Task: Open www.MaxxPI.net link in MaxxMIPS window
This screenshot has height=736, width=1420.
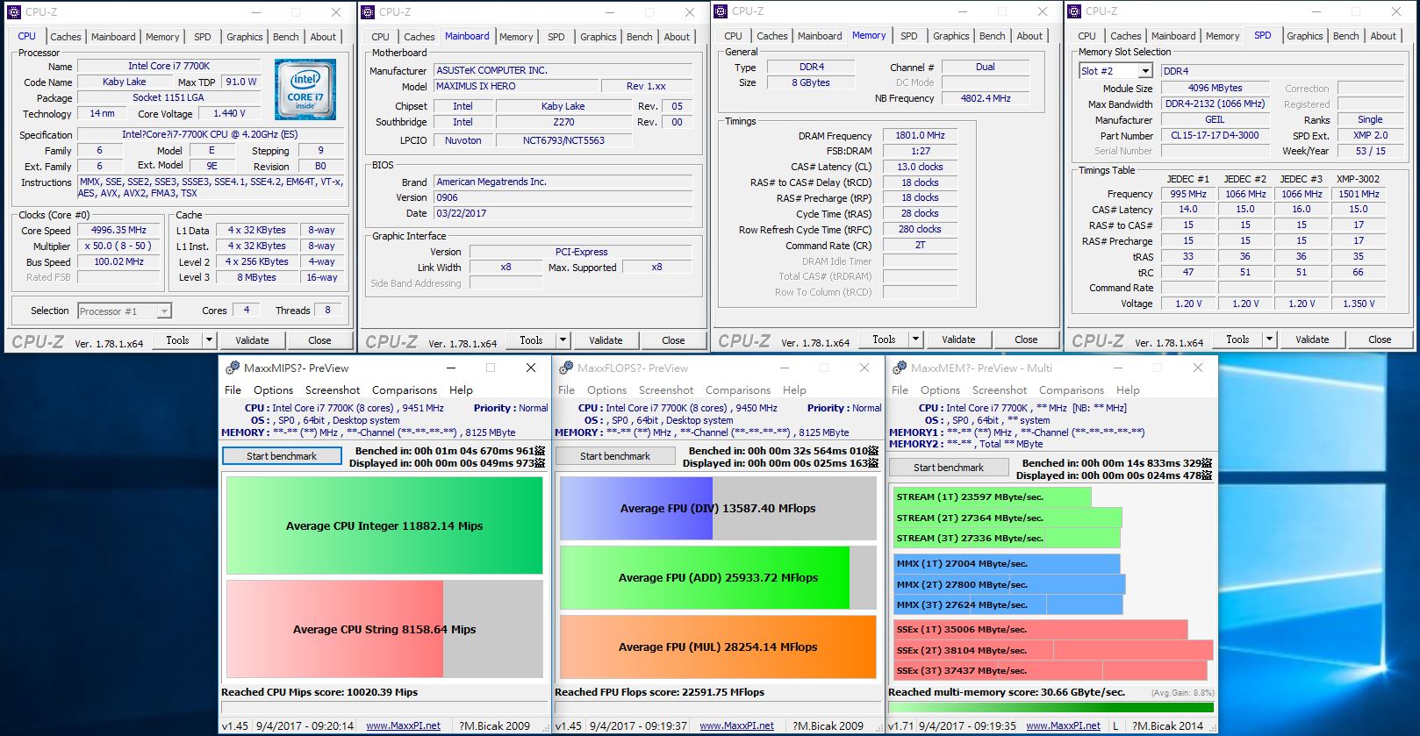Action: pyautogui.click(x=404, y=725)
